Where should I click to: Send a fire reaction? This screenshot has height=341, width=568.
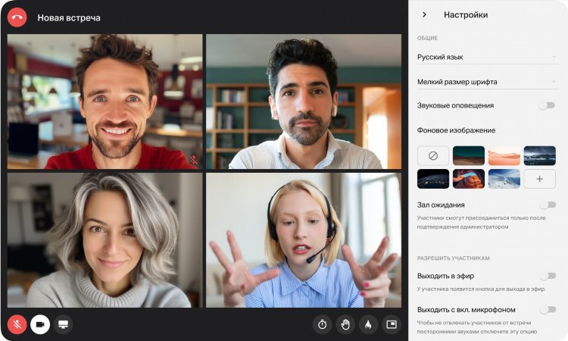[368, 324]
